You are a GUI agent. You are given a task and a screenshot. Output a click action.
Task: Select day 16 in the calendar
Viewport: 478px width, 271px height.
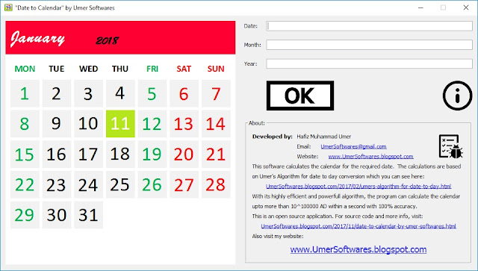point(57,155)
